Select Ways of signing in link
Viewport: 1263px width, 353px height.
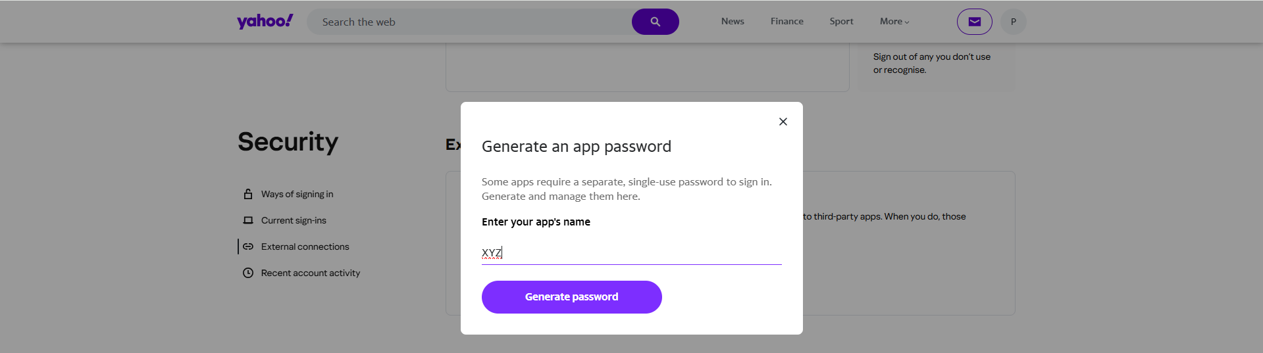point(297,194)
